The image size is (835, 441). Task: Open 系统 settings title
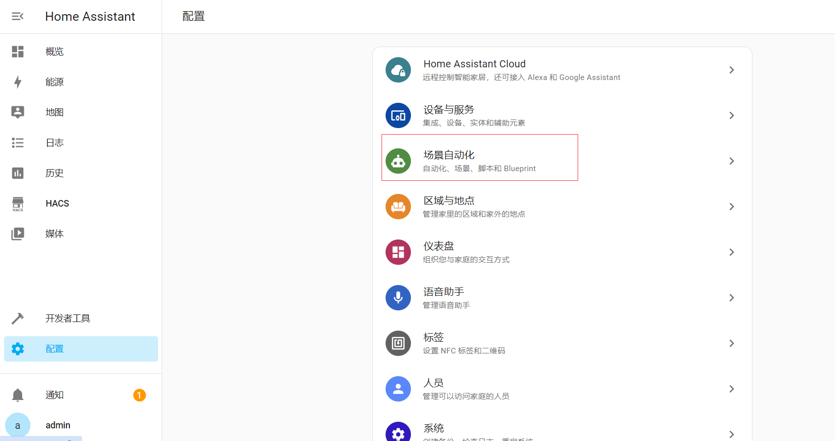click(x=434, y=428)
